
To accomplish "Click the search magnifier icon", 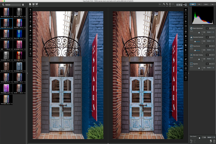I will click(3, 5).
